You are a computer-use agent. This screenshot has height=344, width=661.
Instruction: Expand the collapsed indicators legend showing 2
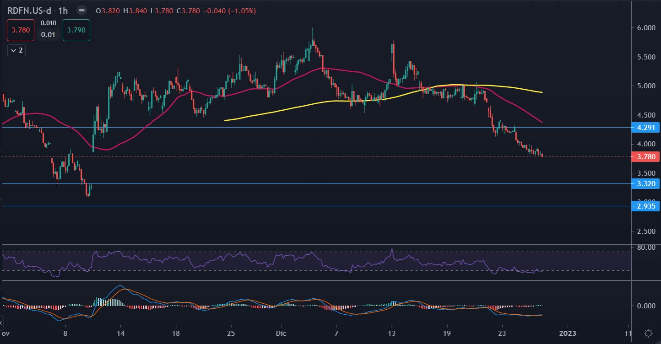[16, 50]
